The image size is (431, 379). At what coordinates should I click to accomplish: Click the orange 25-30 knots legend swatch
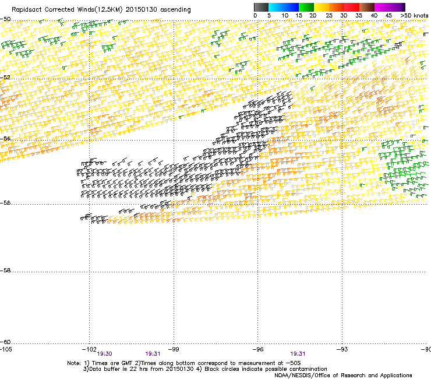pyautogui.click(x=337, y=7)
